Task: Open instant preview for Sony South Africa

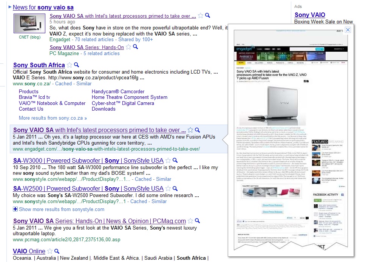Action: click(76, 65)
